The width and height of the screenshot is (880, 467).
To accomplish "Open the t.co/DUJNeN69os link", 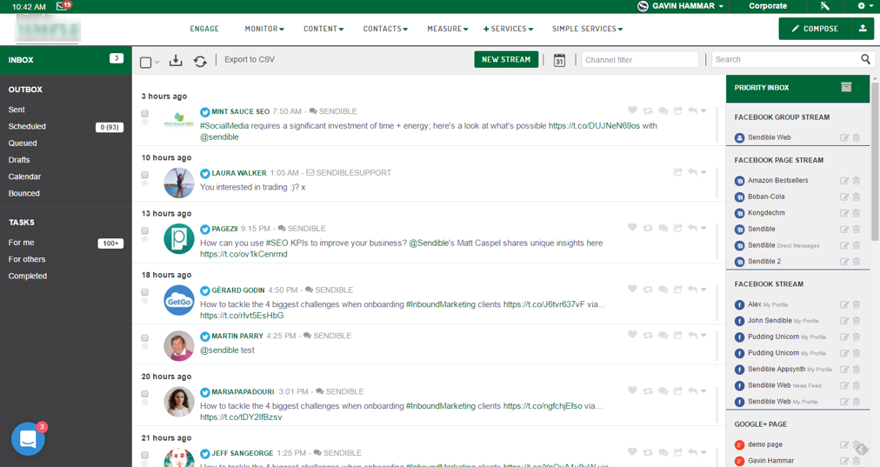I will tap(594, 126).
